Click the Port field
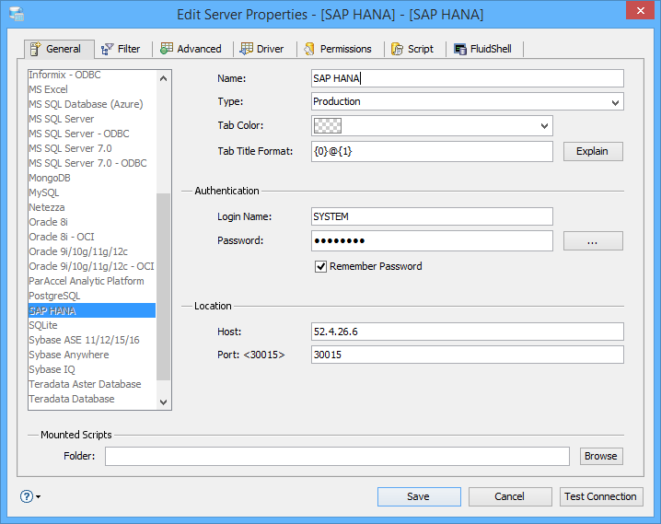661x524 pixels. click(468, 355)
